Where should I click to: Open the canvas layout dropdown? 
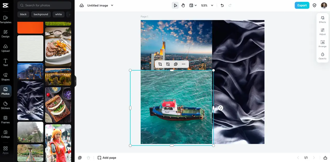(193, 5)
